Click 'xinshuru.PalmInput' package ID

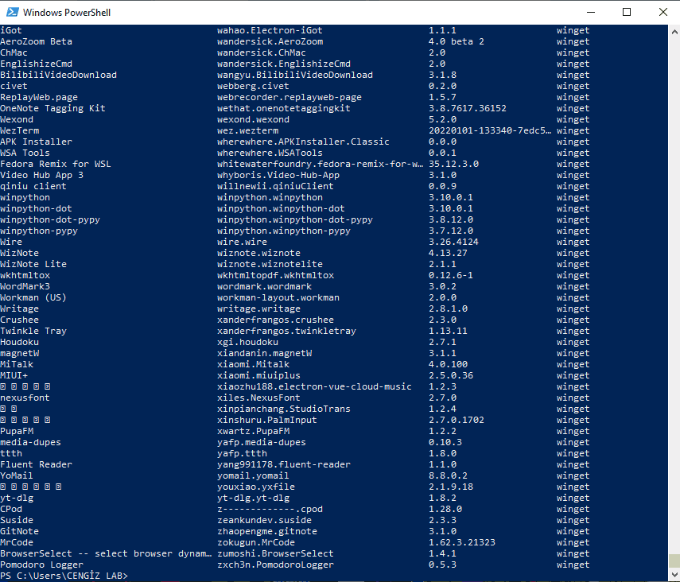tap(267, 420)
